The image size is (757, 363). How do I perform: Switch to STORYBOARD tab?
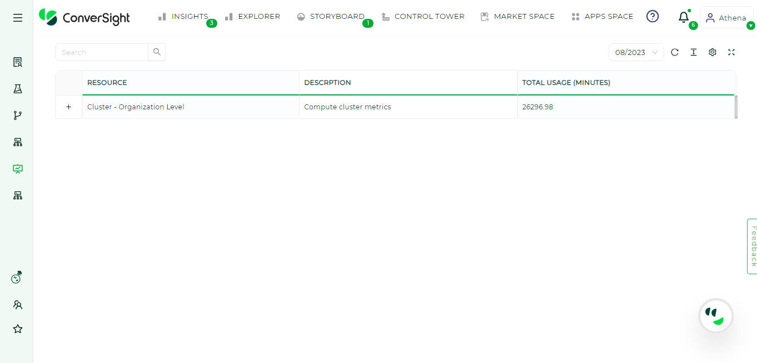pos(331,17)
